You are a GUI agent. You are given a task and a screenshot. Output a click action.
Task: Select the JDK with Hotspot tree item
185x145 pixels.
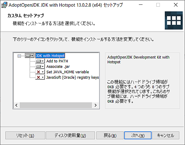coord(50,56)
